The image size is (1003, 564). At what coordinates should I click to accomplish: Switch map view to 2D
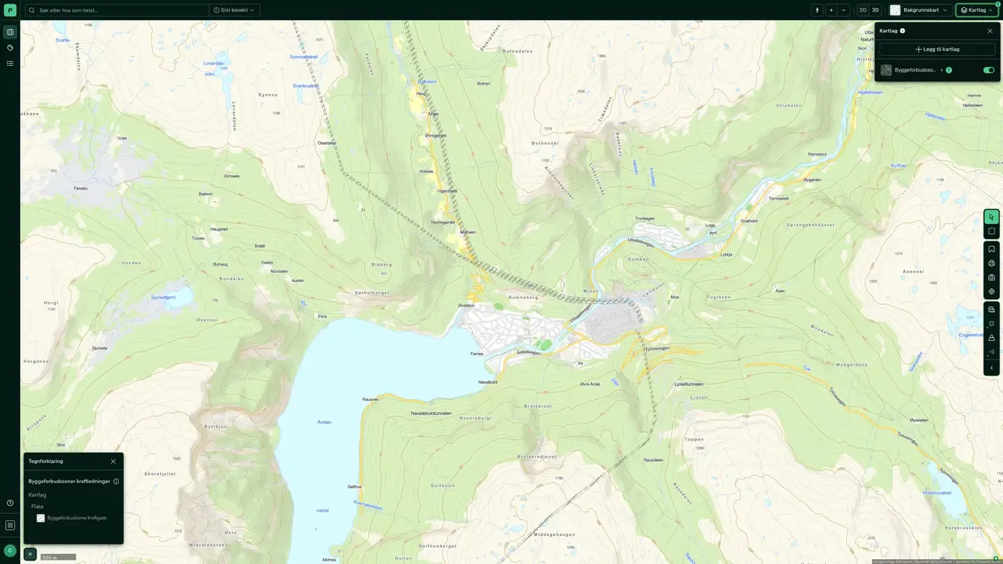pyautogui.click(x=863, y=10)
